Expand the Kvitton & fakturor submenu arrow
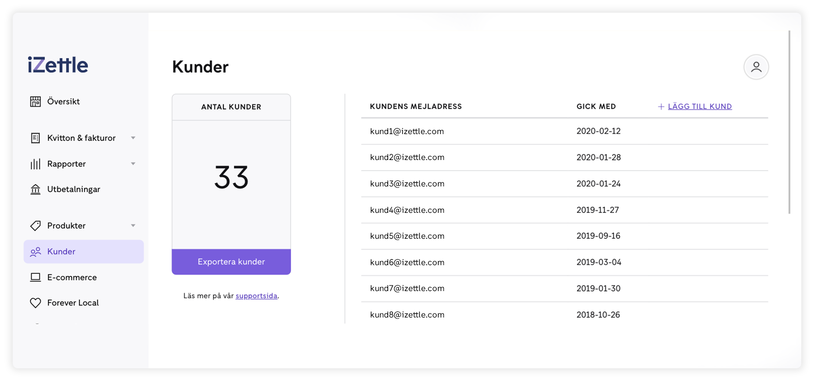Viewport: 814px width, 381px height. [133, 138]
